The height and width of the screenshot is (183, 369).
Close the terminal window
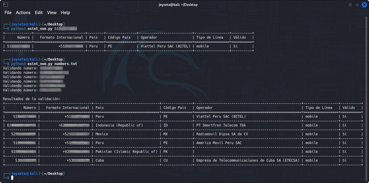[364, 5]
